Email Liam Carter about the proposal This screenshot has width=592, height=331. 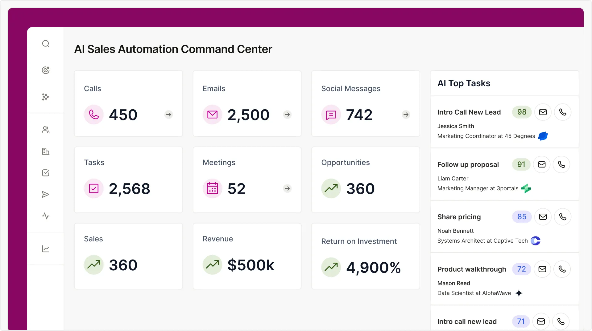click(542, 164)
